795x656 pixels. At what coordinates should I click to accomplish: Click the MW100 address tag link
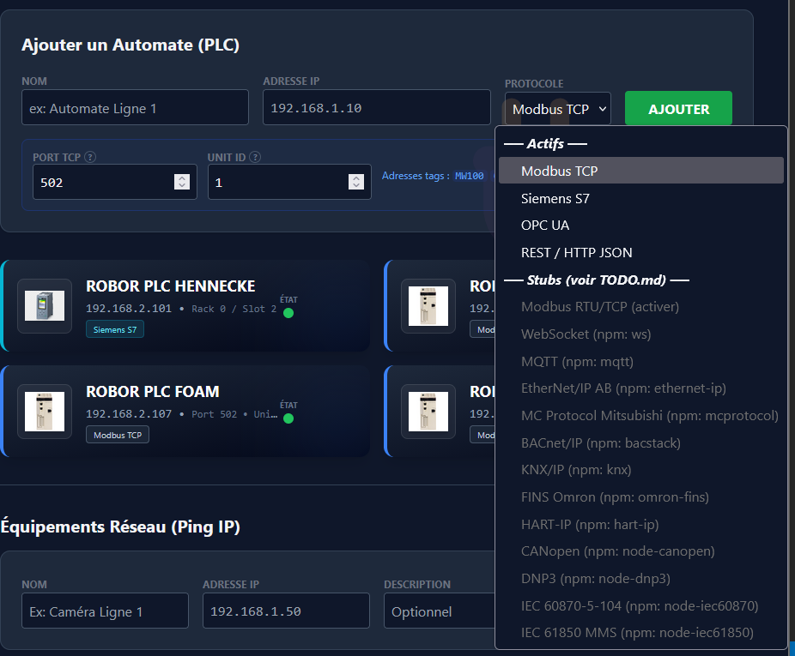(469, 177)
